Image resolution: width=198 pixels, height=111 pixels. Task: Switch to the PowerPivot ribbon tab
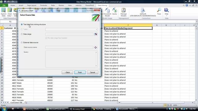pos(89,6)
